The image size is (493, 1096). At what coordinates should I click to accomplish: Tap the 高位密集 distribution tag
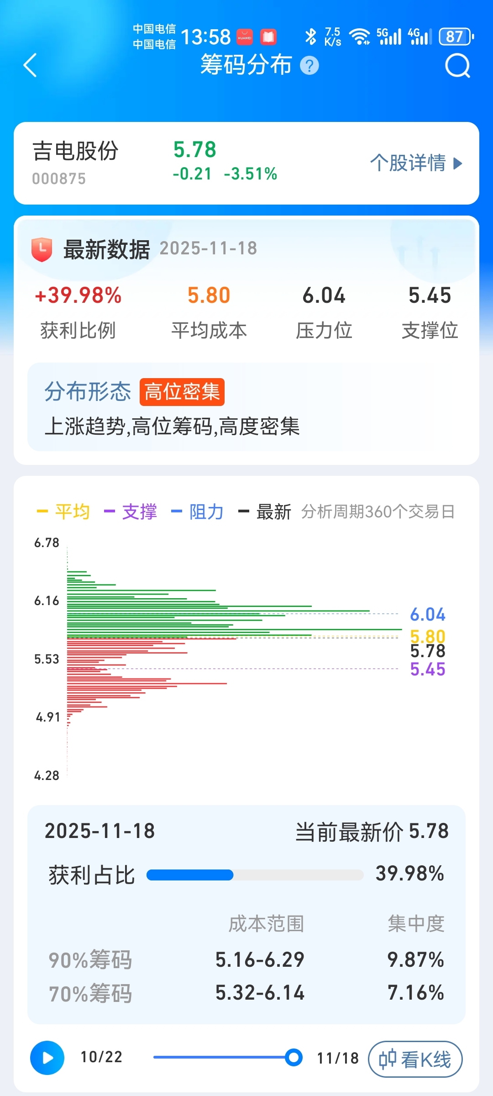(182, 392)
